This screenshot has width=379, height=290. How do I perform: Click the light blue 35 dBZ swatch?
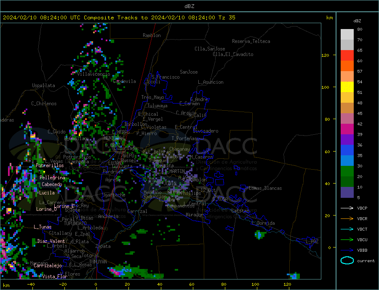[x=347, y=161]
